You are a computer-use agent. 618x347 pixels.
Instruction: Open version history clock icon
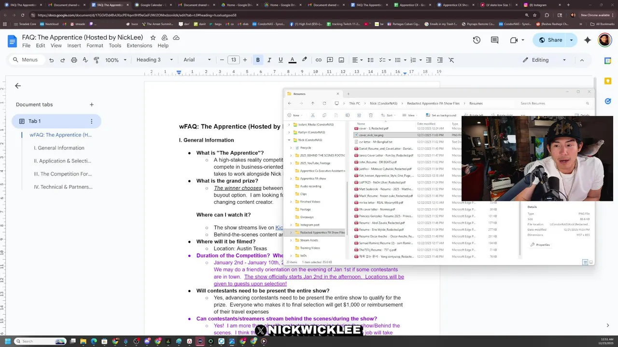point(477,40)
